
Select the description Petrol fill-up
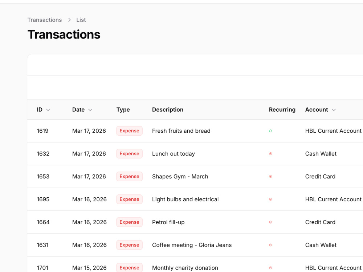168,222
